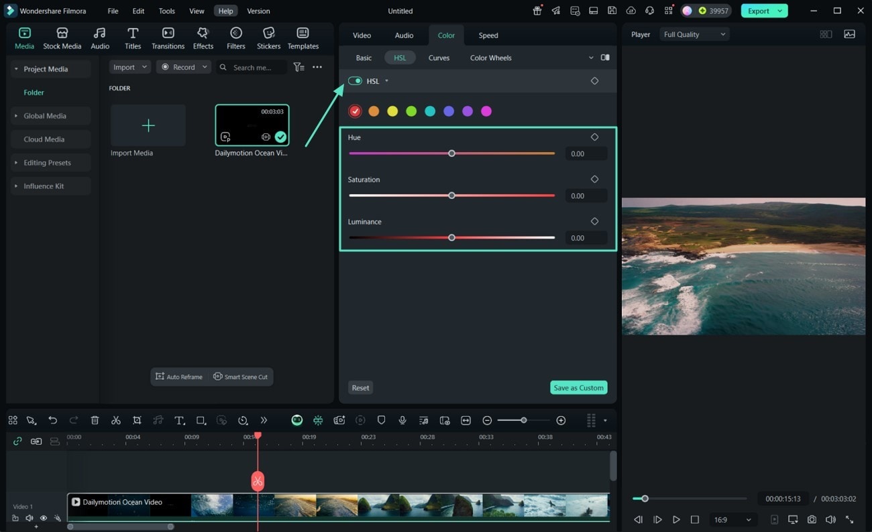The image size is (872, 532).
Task: Click the undo arrow in timeline toolbar
Action: pyautogui.click(x=52, y=420)
